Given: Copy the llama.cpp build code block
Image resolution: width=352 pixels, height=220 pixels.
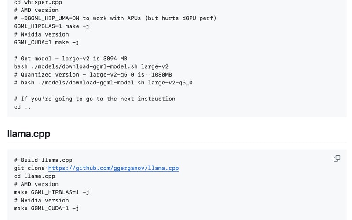Looking at the screenshot, I should tap(337, 158).
